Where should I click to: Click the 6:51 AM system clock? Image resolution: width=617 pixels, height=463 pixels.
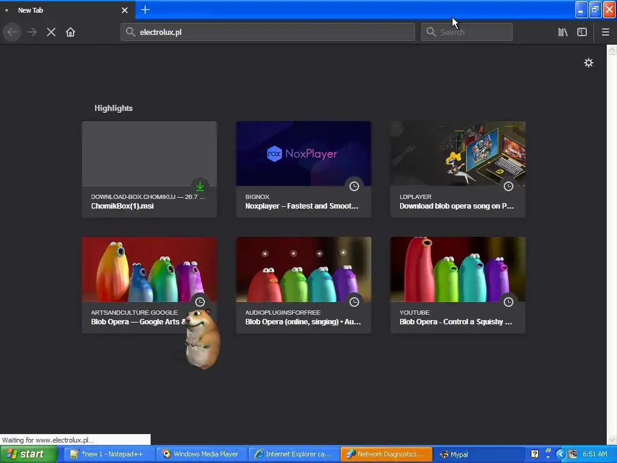595,454
